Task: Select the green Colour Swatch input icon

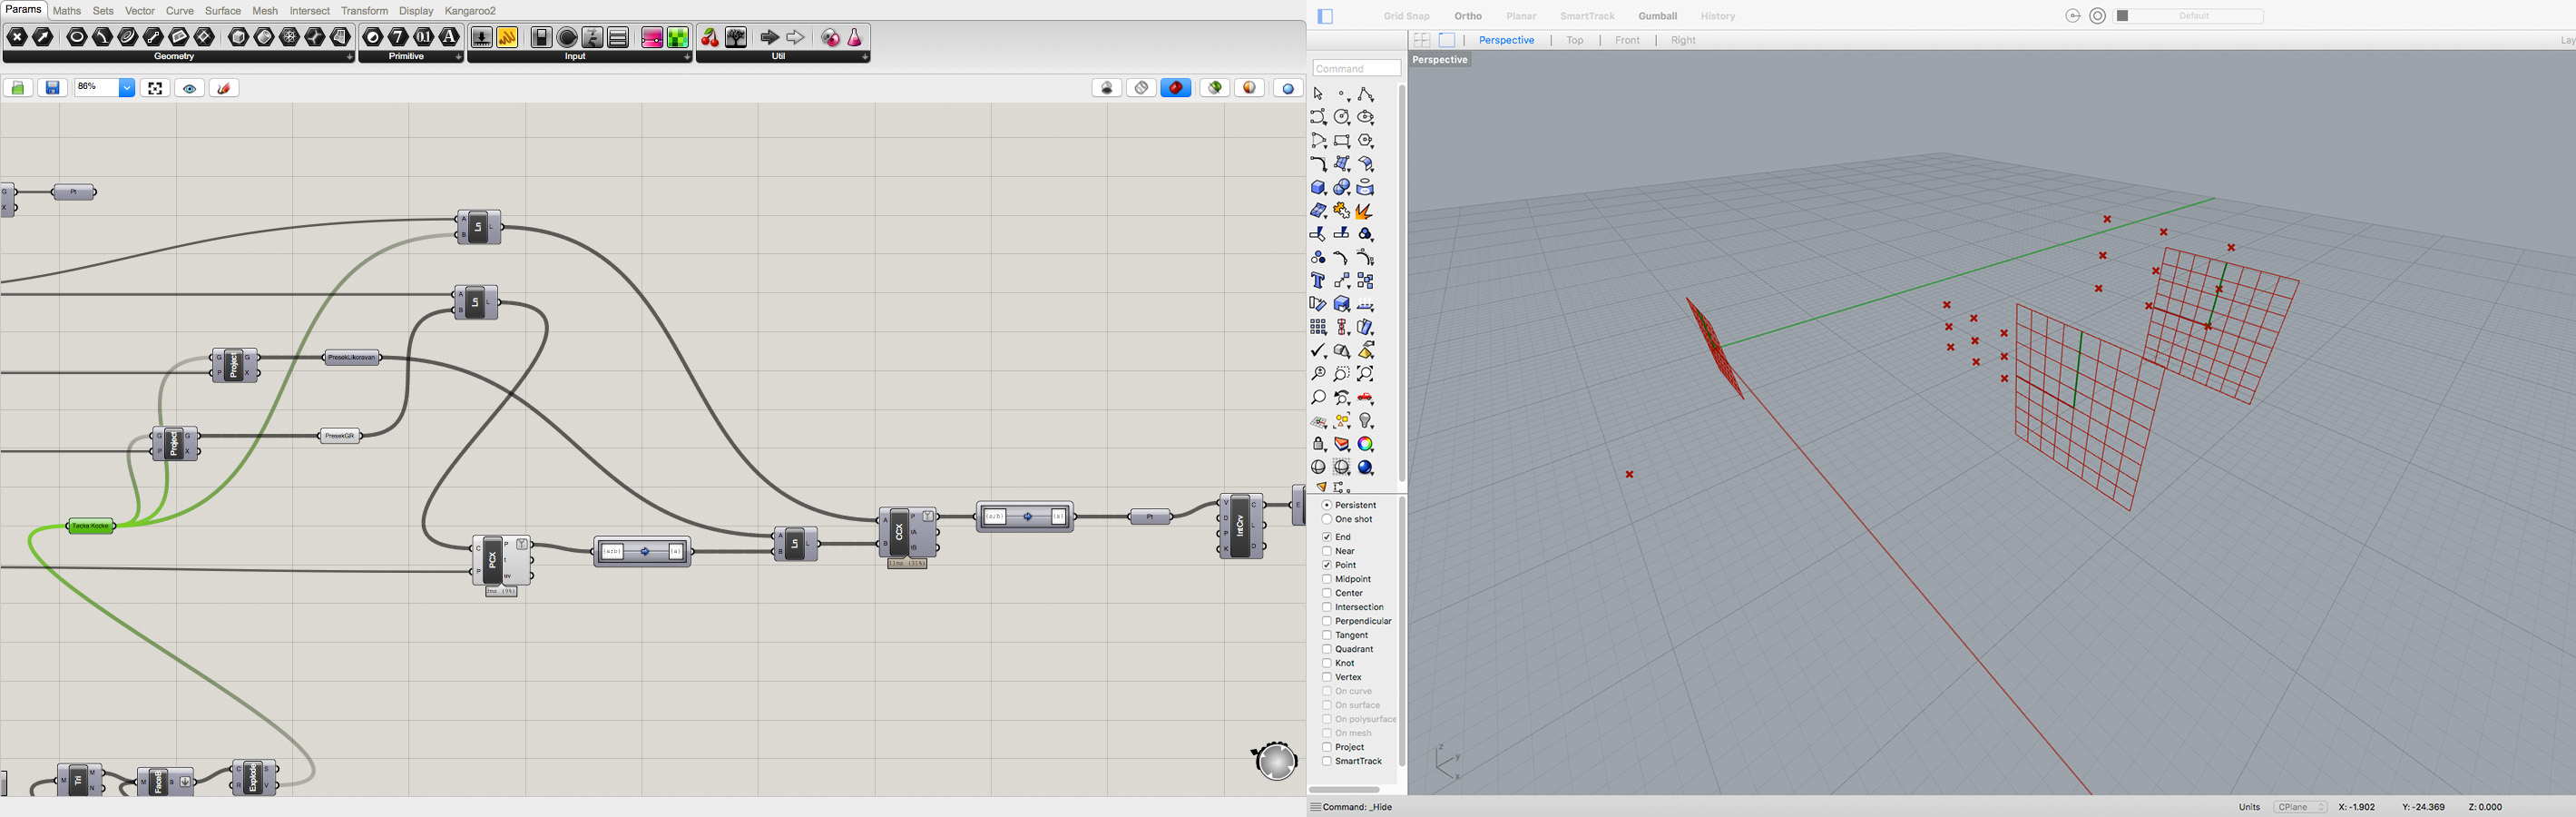Action: point(678,37)
